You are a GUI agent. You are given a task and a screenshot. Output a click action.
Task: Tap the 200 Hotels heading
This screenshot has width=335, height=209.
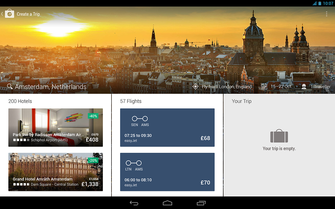20,101
